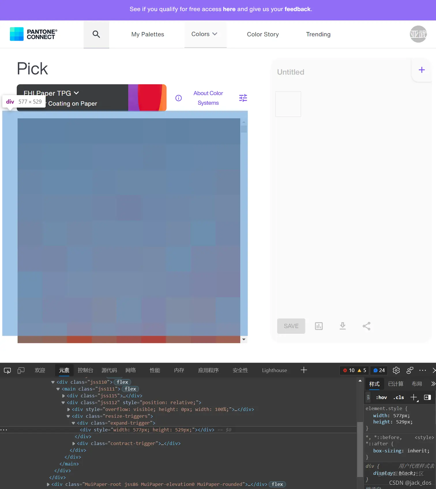
Task: Open the filter sliders icon
Action: click(x=243, y=98)
